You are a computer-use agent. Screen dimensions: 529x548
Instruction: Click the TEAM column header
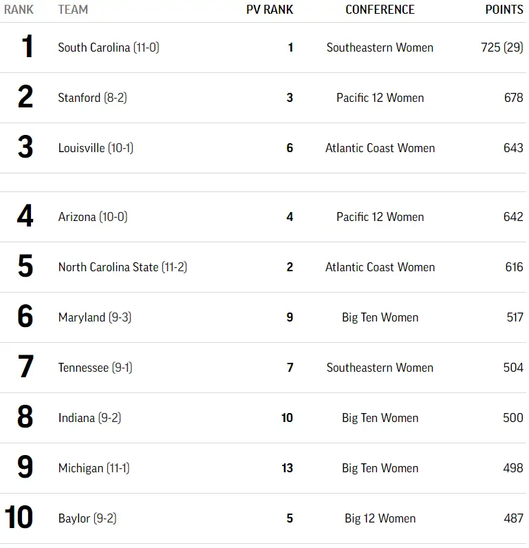click(x=73, y=10)
